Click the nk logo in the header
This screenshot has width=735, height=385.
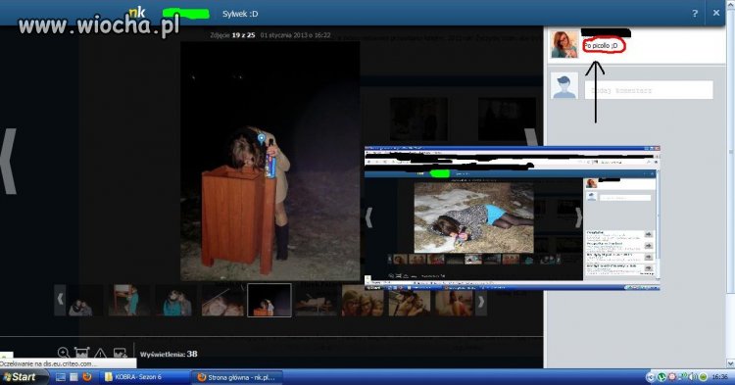[x=137, y=13]
